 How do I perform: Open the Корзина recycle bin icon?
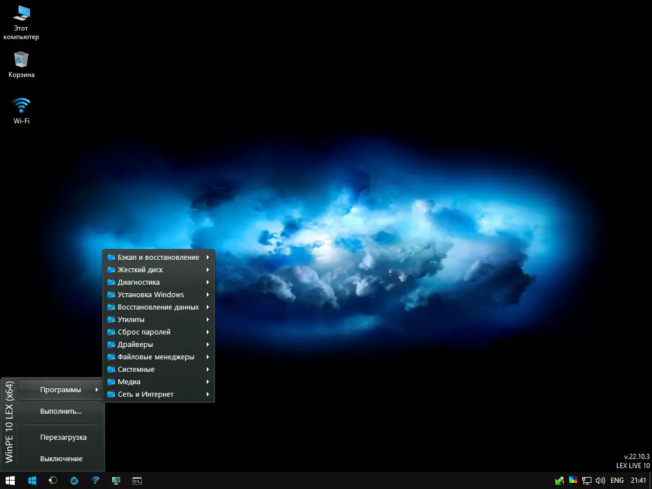tap(21, 65)
